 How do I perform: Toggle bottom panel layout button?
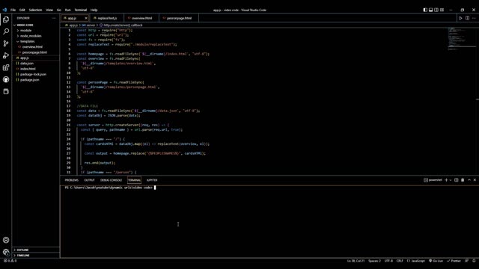click(431, 10)
